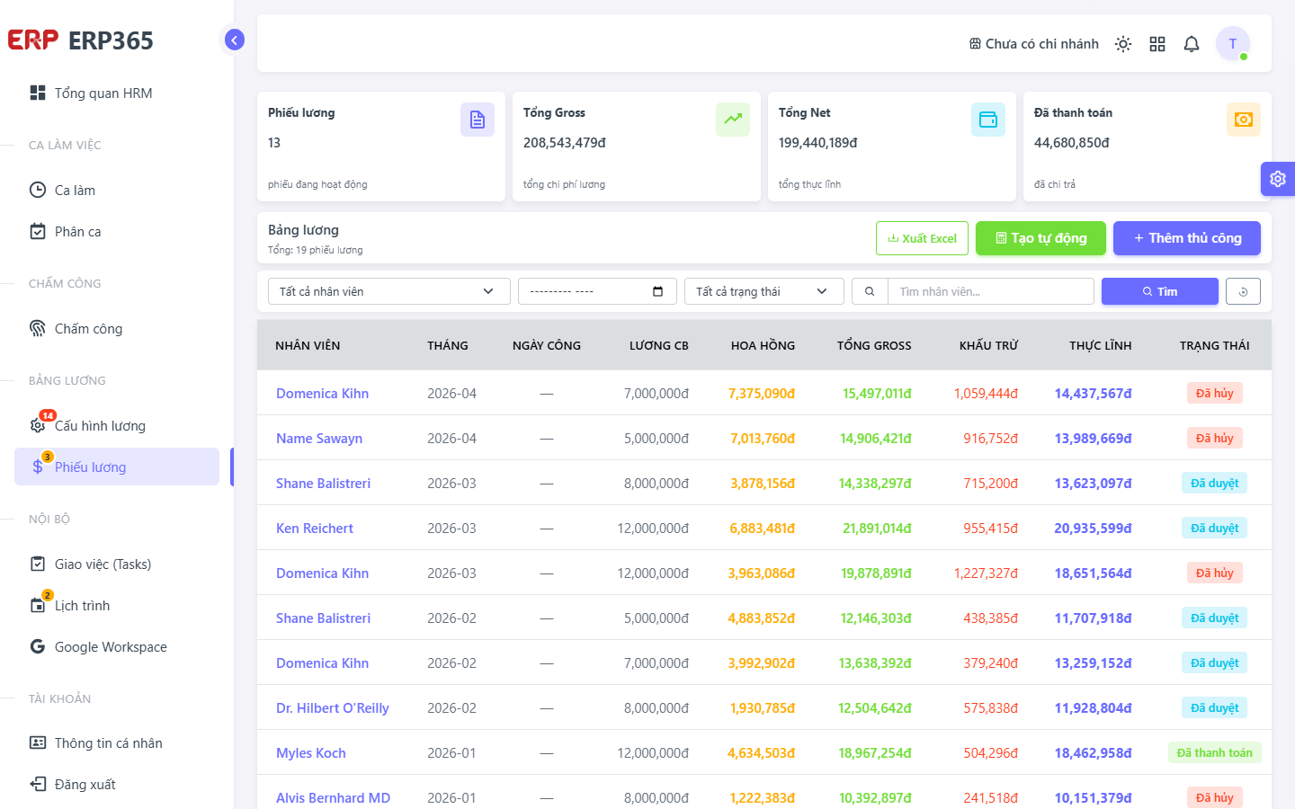
Task: Click user avatar T
Action: tap(1233, 43)
